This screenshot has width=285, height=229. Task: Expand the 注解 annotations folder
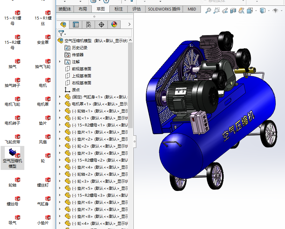[x=60, y=62]
